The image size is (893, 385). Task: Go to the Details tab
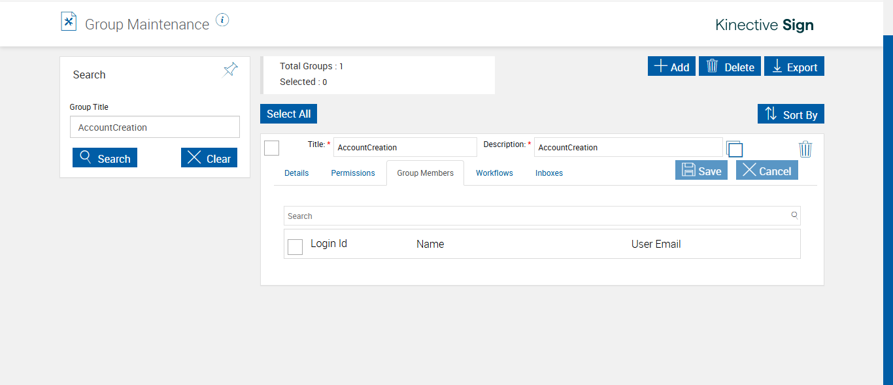(x=296, y=173)
